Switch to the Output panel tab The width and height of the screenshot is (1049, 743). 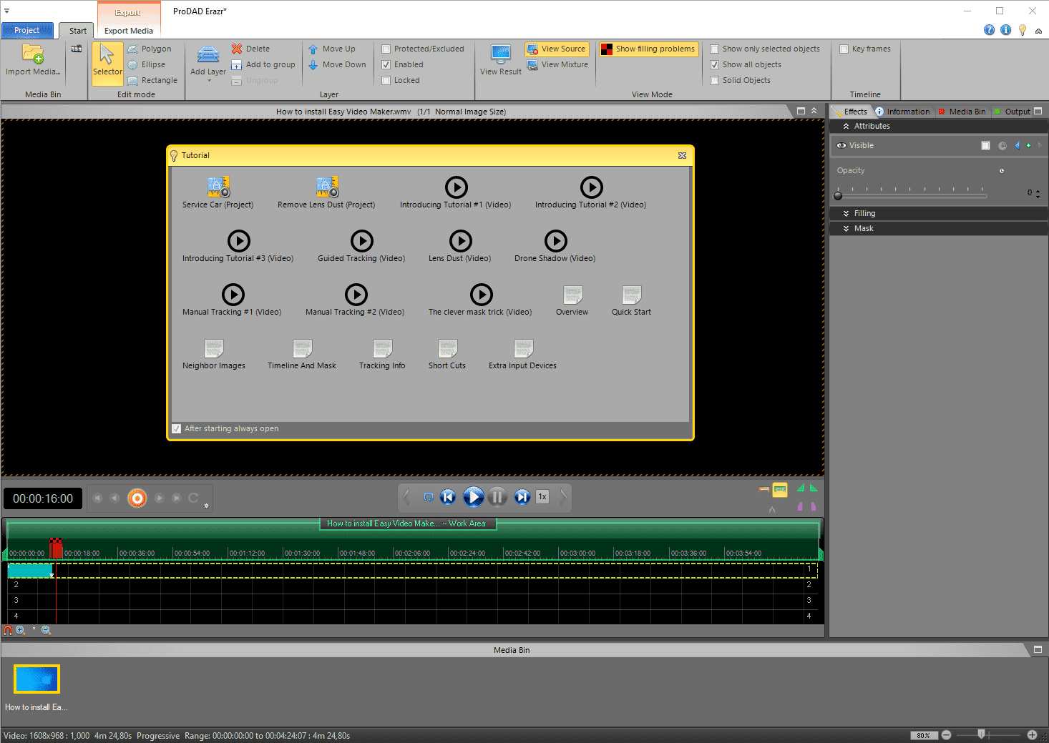tap(1013, 112)
